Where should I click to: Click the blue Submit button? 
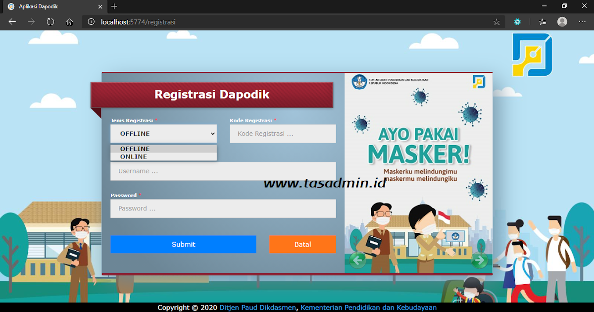coord(183,244)
